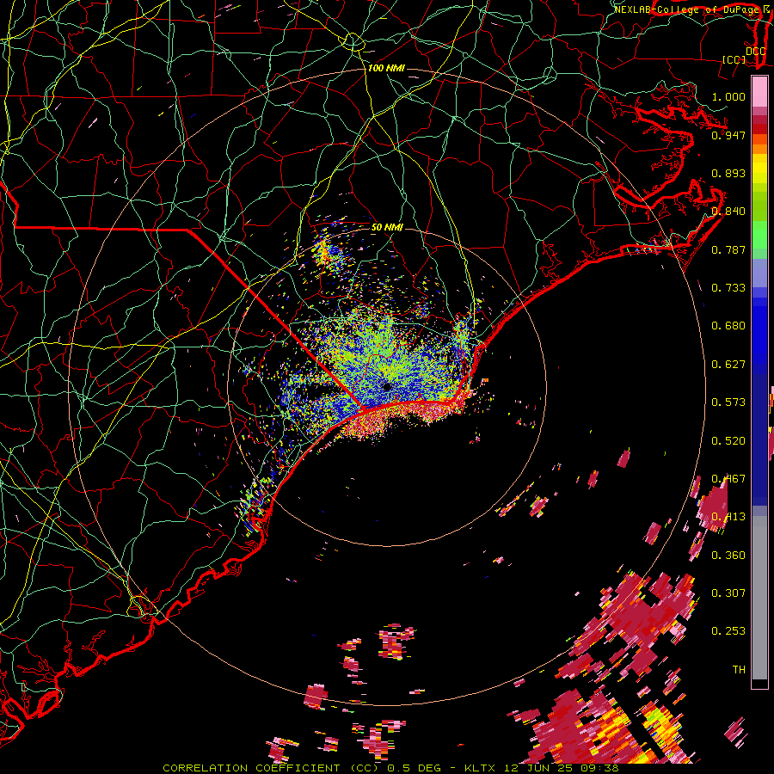Click the TH threshold label on the scale
Image resolution: width=774 pixels, height=774 pixels.
pyautogui.click(x=739, y=670)
